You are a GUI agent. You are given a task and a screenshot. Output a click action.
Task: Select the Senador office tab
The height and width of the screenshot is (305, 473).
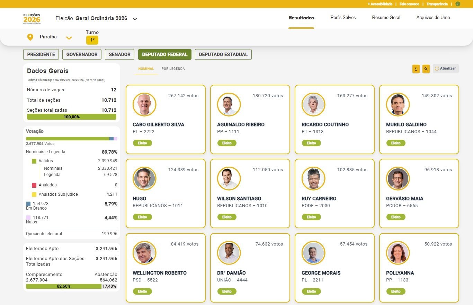pos(119,54)
